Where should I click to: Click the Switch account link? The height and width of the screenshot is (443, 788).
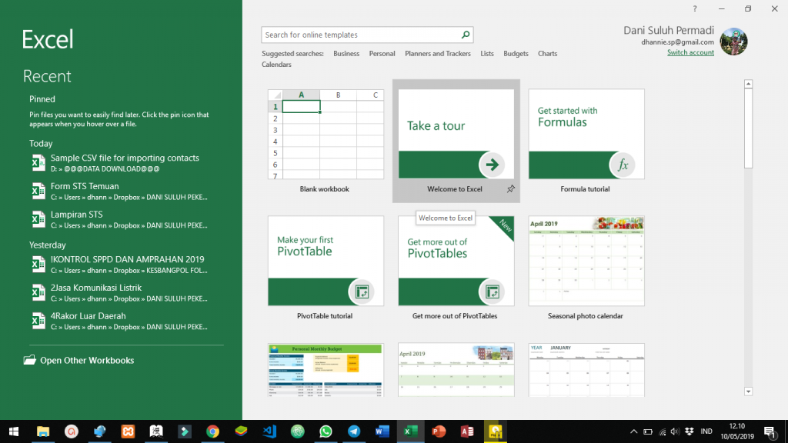[690, 52]
